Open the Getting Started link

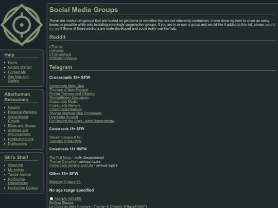(20, 67)
